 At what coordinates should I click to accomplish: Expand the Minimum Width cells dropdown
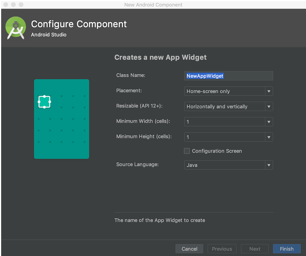tap(269, 122)
